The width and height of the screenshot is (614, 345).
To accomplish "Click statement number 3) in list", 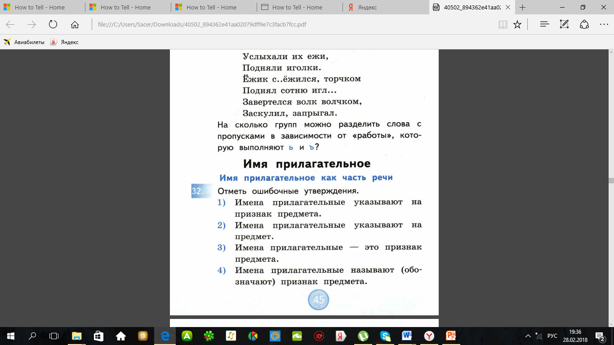I will tap(222, 248).
